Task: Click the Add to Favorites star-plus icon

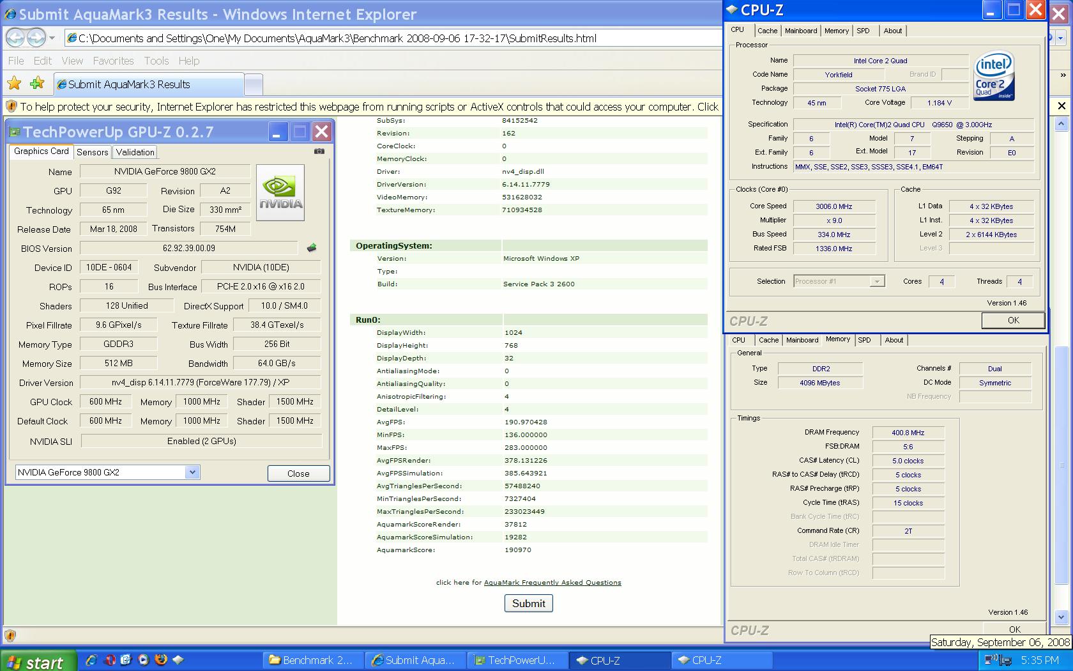Action: [37, 83]
